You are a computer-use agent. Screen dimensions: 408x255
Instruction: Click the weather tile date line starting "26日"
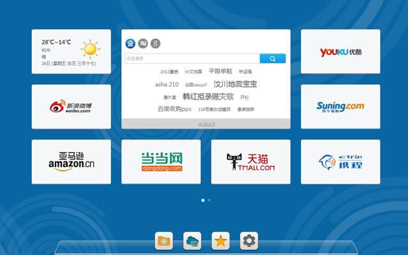68,64
